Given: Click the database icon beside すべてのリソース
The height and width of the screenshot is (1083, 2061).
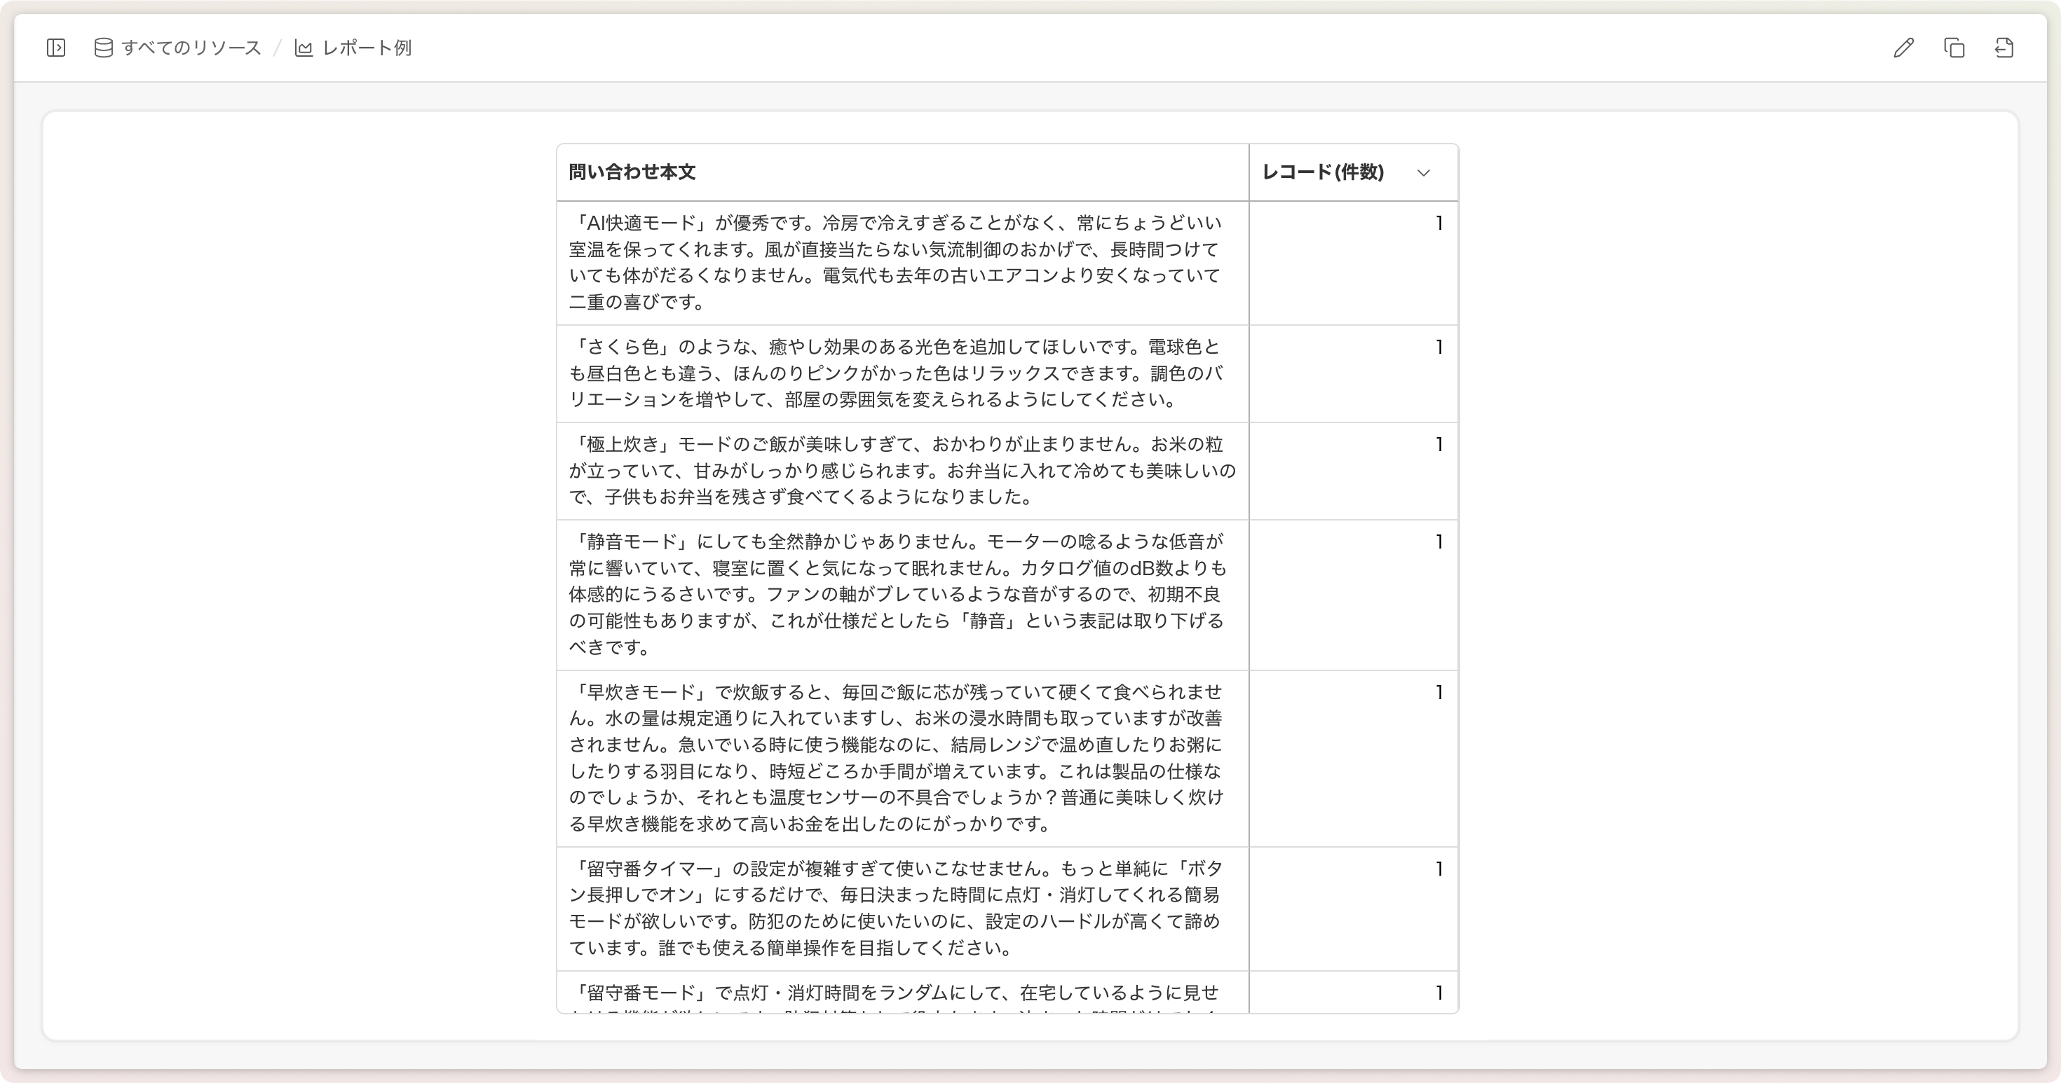Looking at the screenshot, I should [103, 48].
